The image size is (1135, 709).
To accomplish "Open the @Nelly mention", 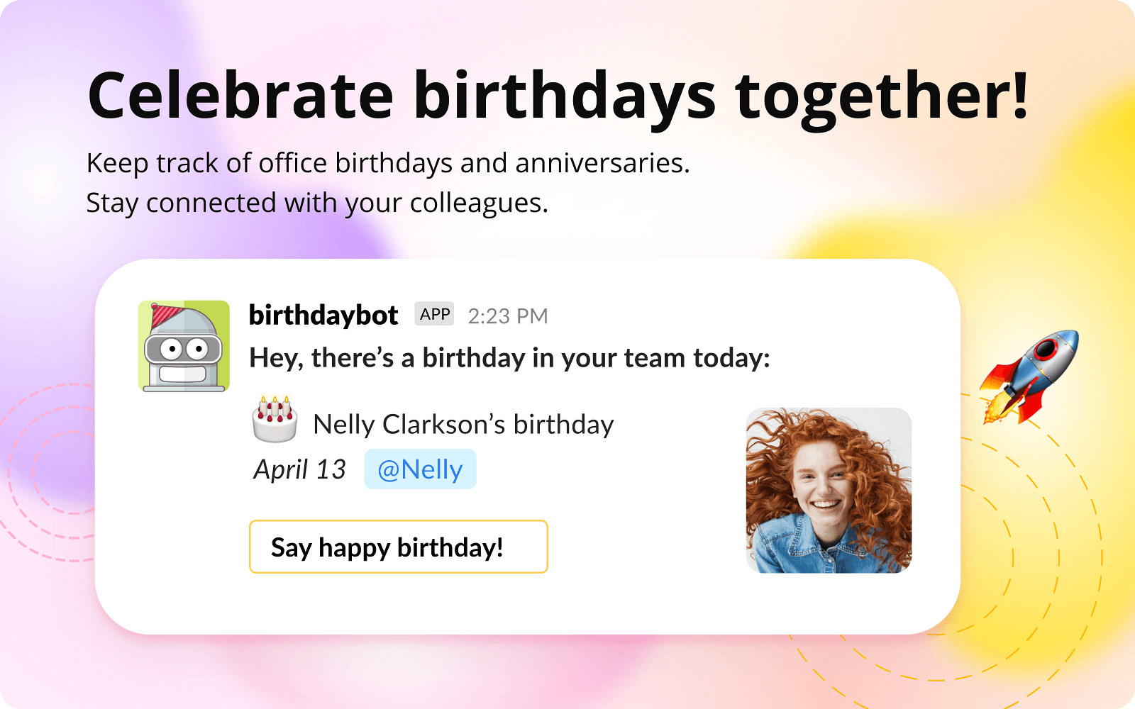I will pos(420,469).
